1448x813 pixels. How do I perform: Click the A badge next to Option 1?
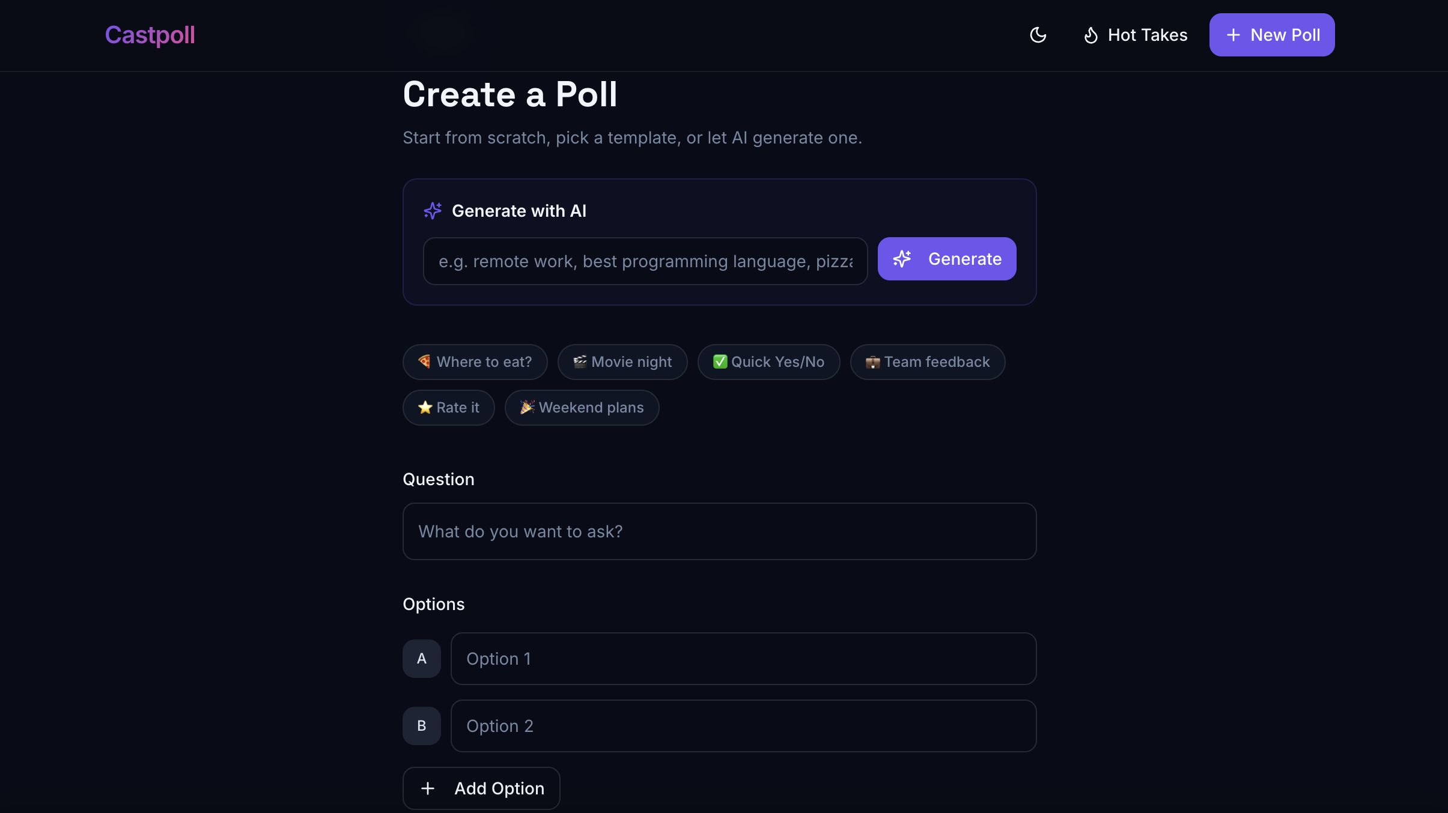pyautogui.click(x=421, y=658)
